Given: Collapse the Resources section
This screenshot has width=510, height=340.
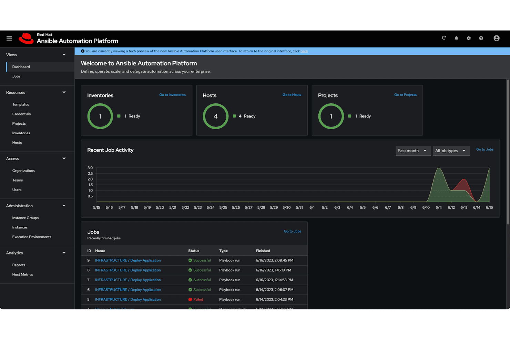Looking at the screenshot, I should point(64,92).
